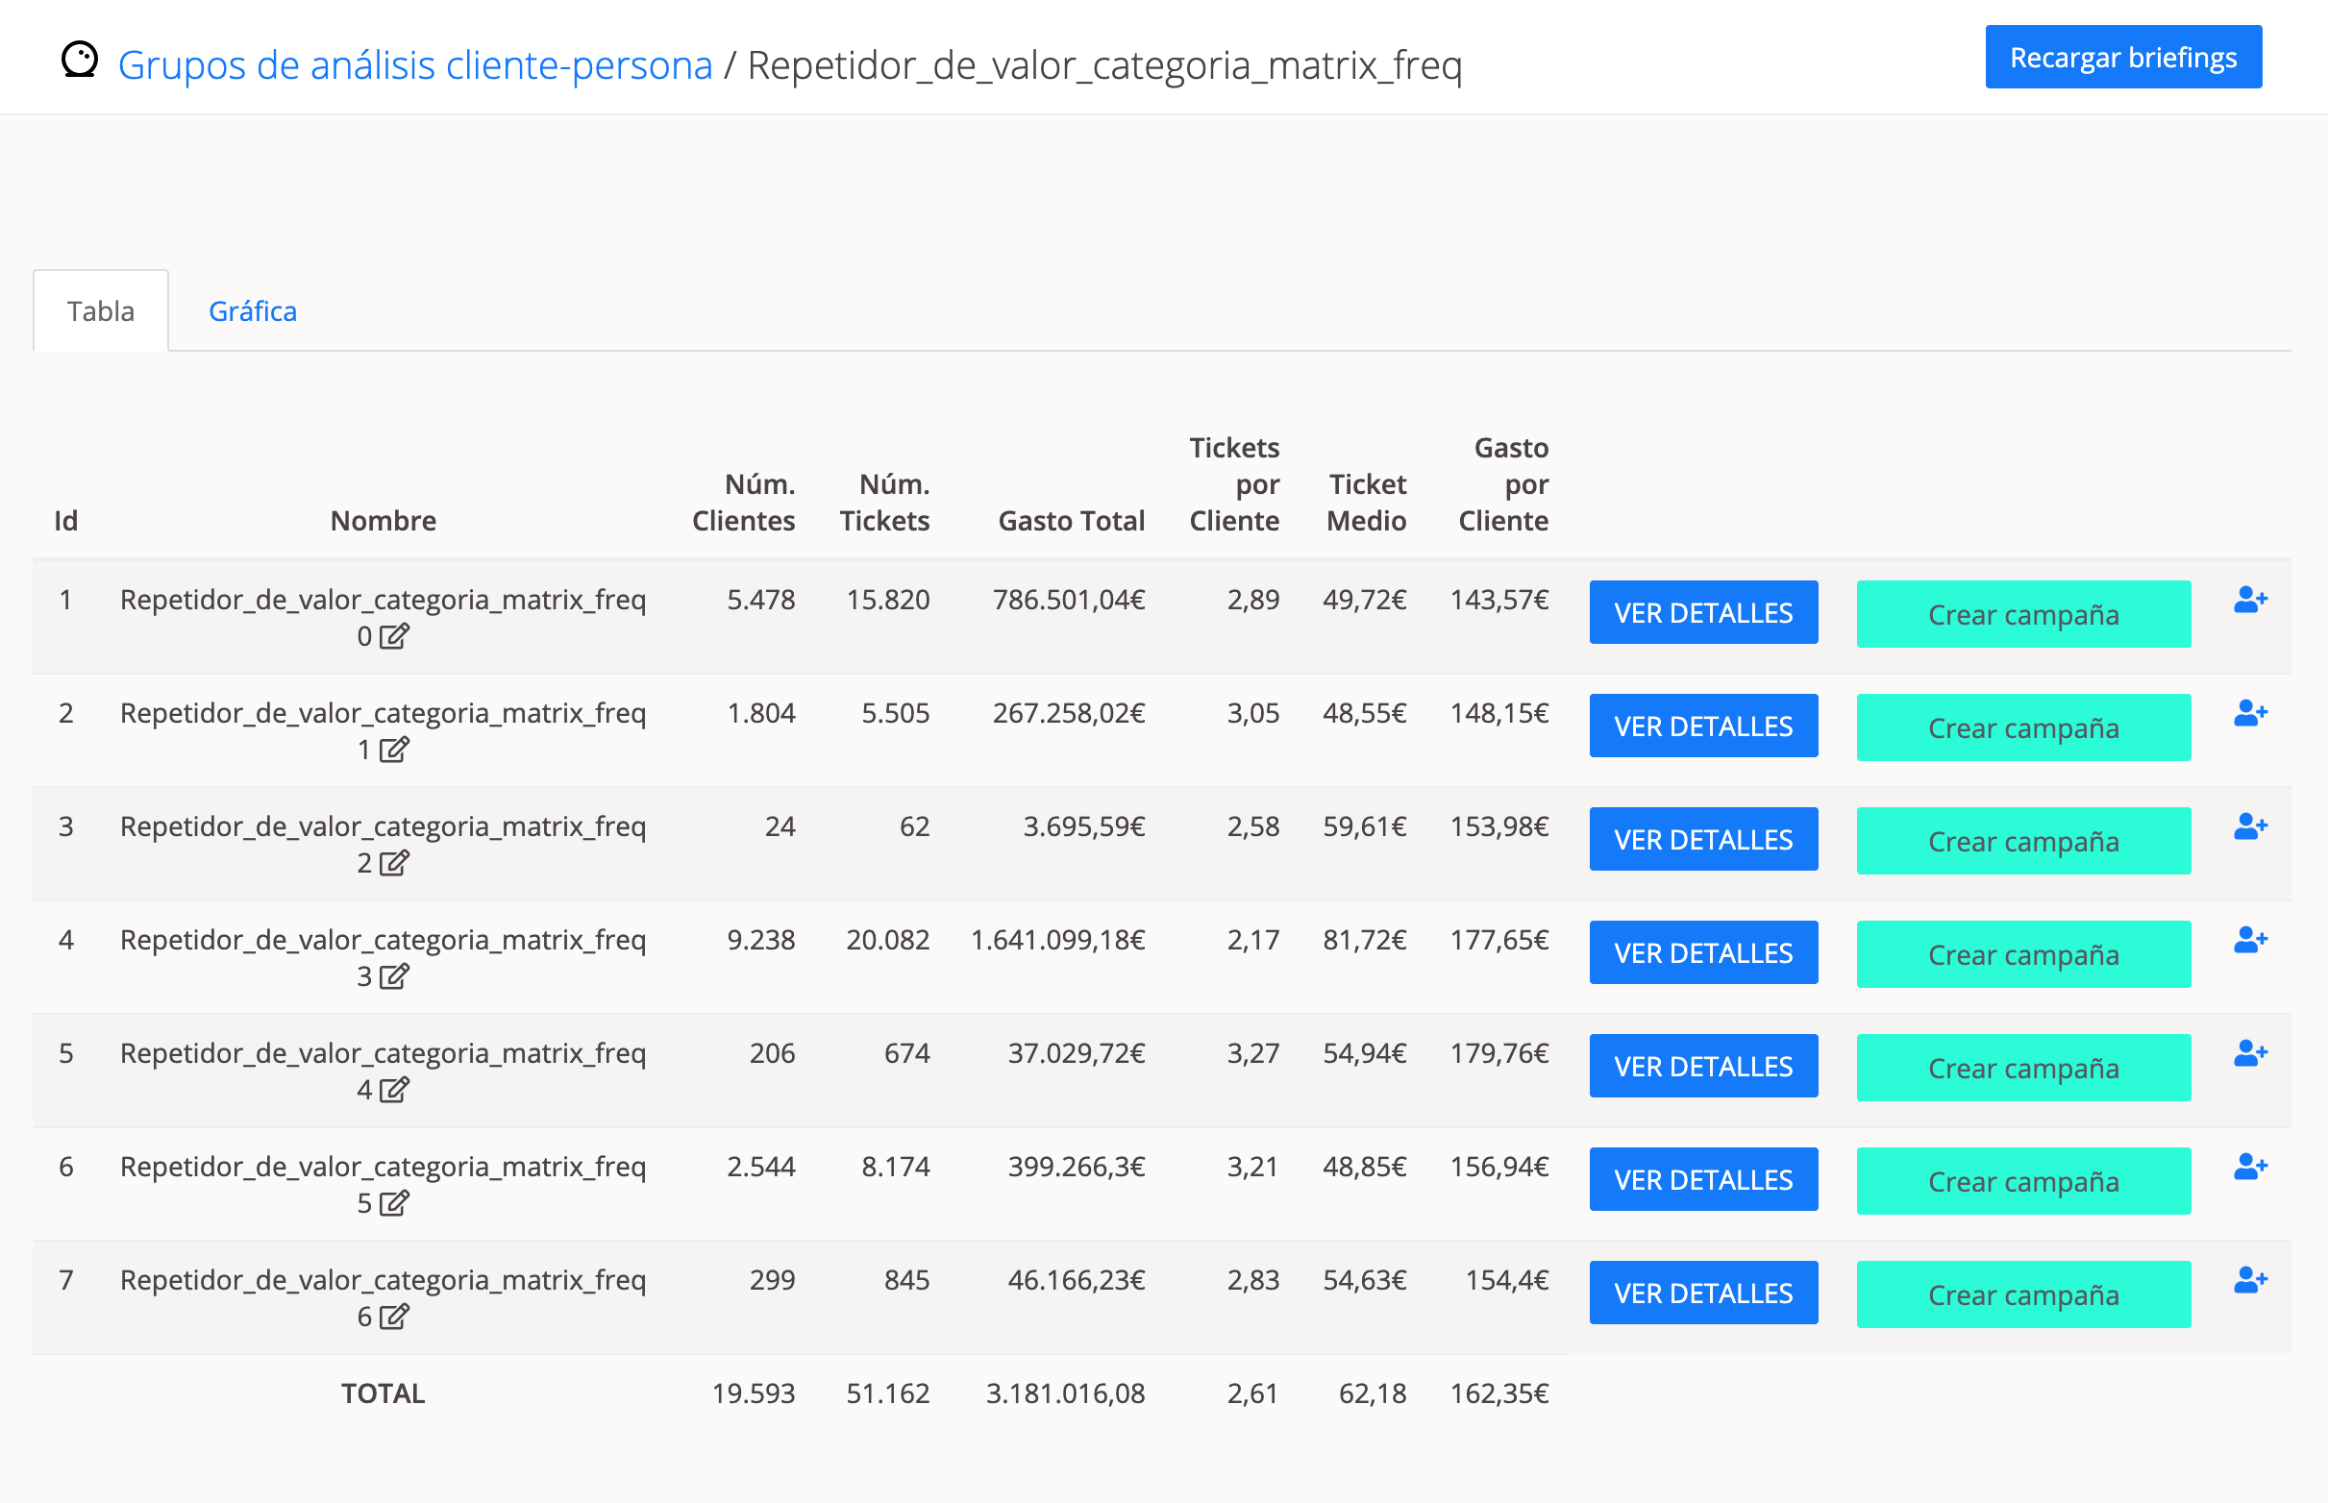Click the add-user icon in row 6
This screenshot has width=2328, height=1503.
[2249, 1167]
